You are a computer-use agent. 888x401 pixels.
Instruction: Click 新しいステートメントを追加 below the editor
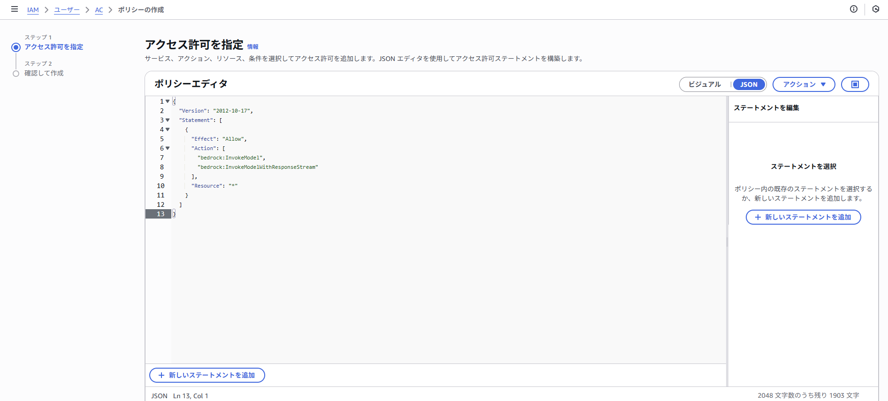tap(207, 375)
